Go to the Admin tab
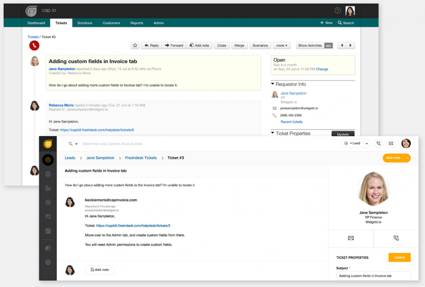The image size is (425, 287). (159, 23)
